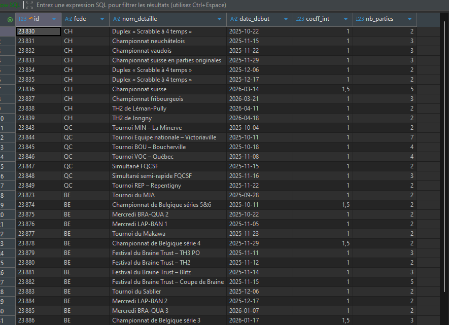Screen dimensions: 449x325
Task: Open the id column filter dropdown arrow
Action: tap(54, 19)
